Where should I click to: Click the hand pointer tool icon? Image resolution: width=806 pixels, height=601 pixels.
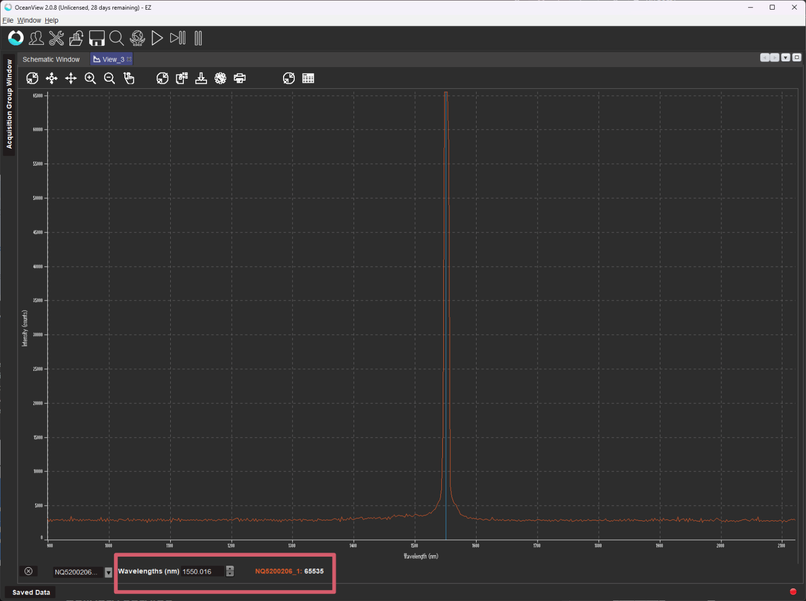(129, 78)
